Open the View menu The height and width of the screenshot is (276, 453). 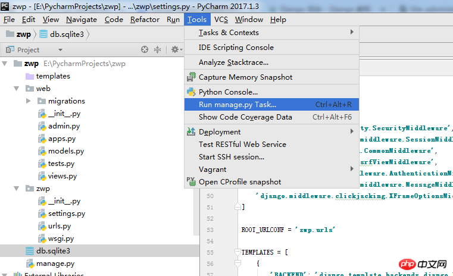[51, 20]
